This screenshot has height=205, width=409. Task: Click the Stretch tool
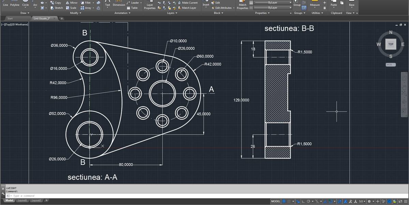[56, 8]
